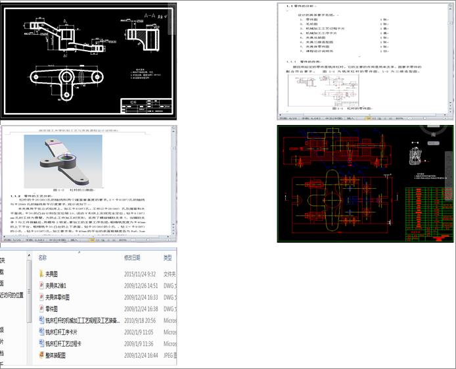Image resolution: width=456 pixels, height=369 pixels.
Task: Select 近访问的位置 in the navigation pane
Action: pos(12,295)
